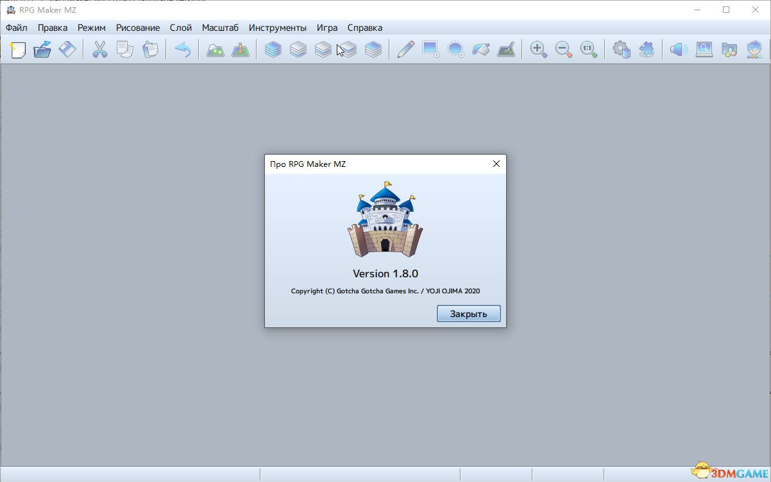
Task: Open the Sound Test speaker icon
Action: [679, 49]
